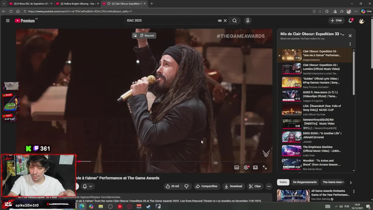
Task: Dislike the video with thumbs down
Action: tap(186, 186)
